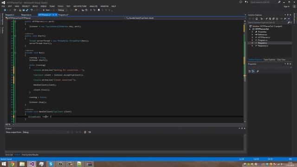Expand the References node in Solution Explorer
297x167 pixels.
coord(252,35)
